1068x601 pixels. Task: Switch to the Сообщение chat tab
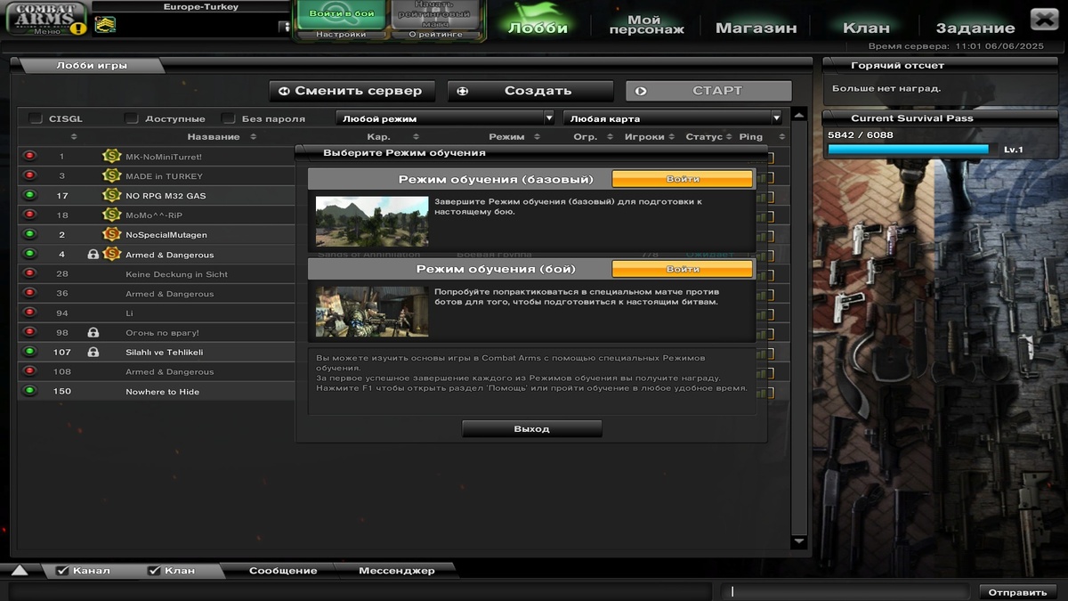coord(283,571)
